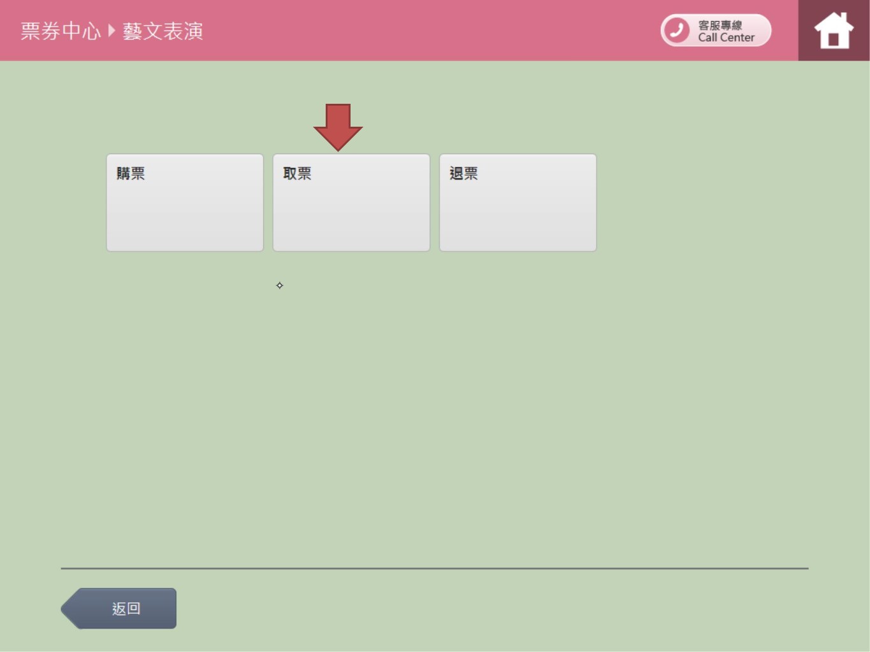The image size is (870, 652).
Task: Click the 藝文表演 breadcrumb item
Action: [163, 31]
